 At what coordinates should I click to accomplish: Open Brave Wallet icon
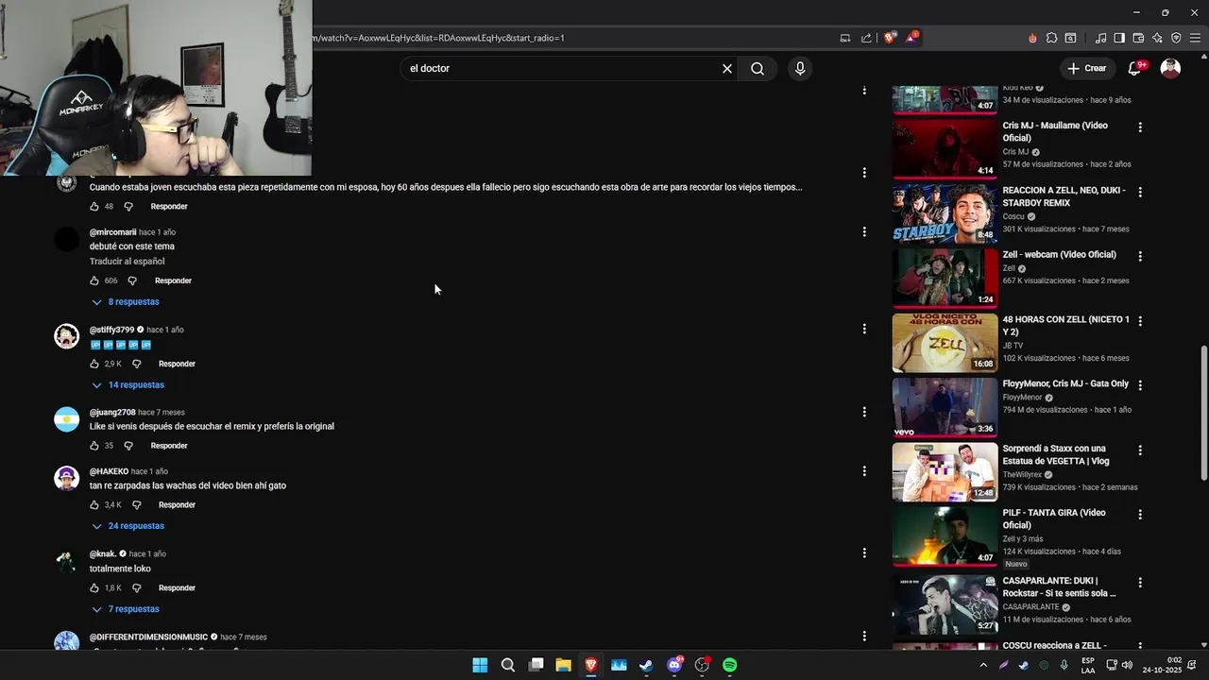(1138, 38)
